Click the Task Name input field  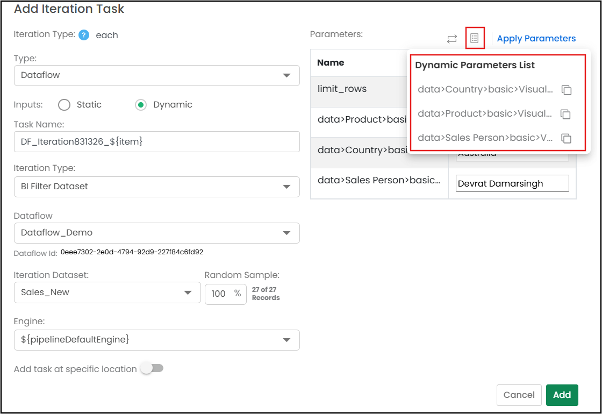[x=156, y=142]
